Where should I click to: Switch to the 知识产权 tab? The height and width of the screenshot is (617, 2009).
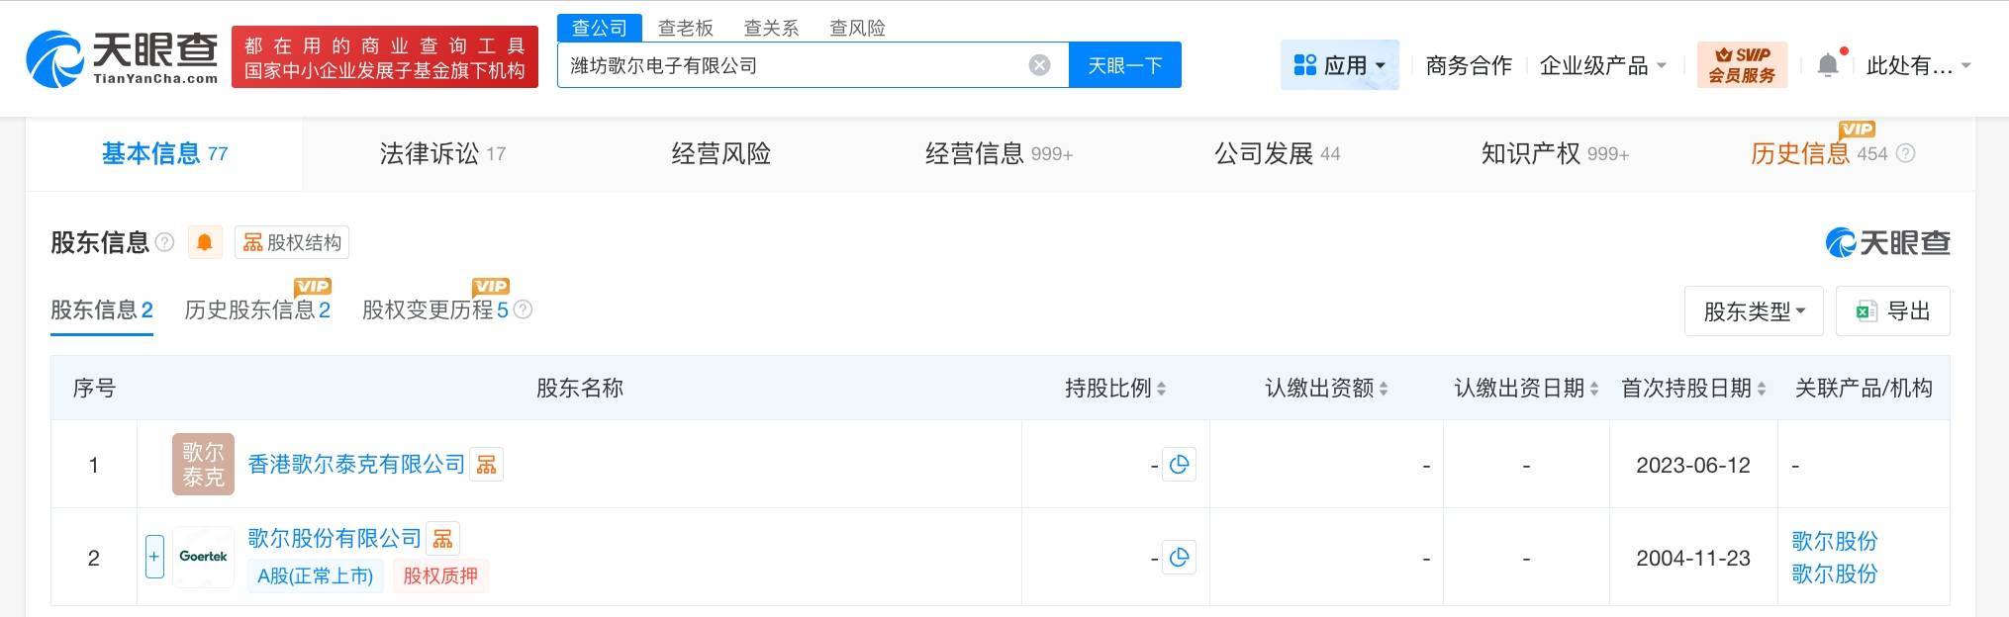pos(1554,153)
